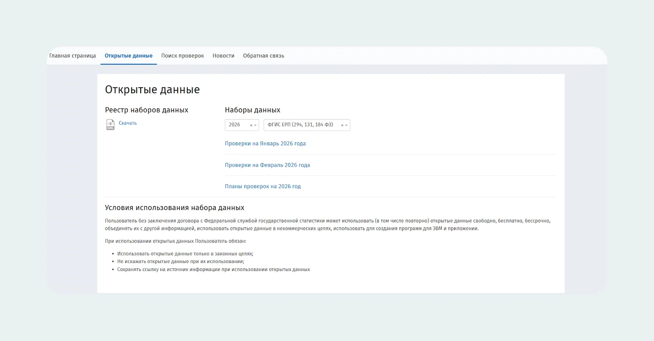Open Планы проверок на 2026 год

click(x=263, y=187)
